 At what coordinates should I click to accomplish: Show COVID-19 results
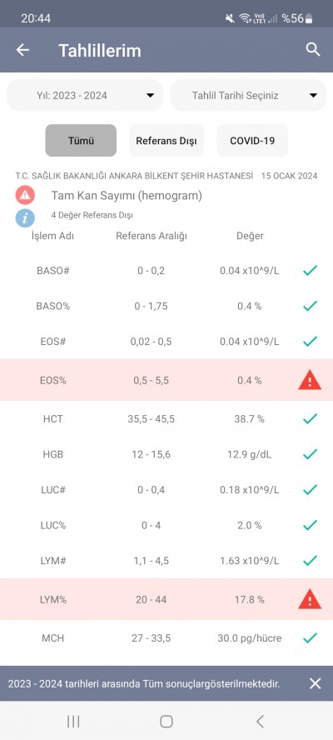[x=252, y=141]
